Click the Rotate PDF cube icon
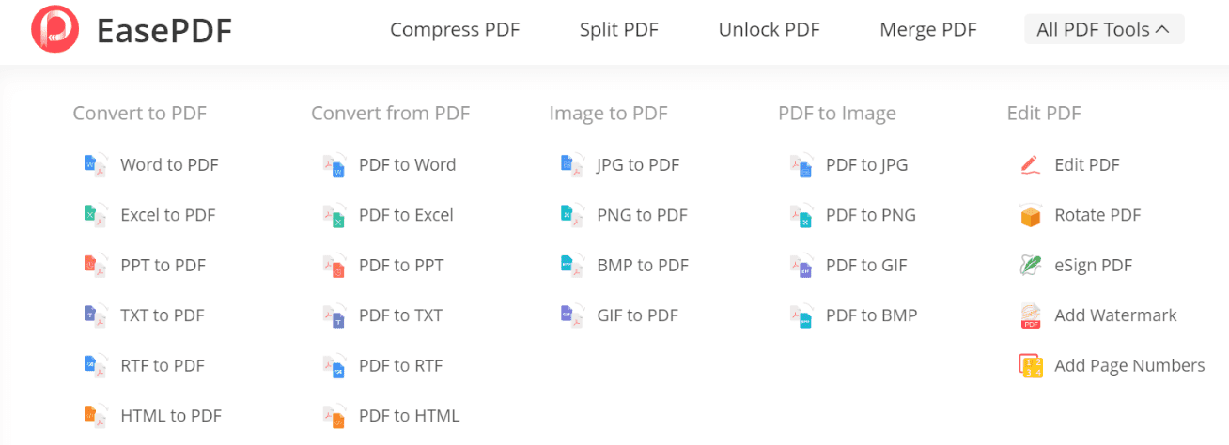Image resolution: width=1229 pixels, height=445 pixels. [1031, 215]
